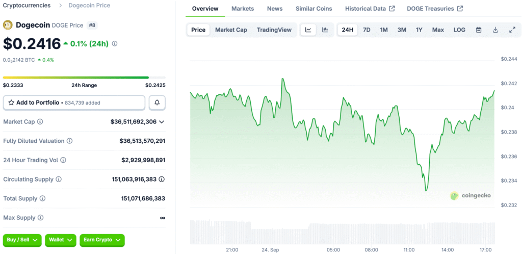Click the $0.244 y-axis label
Image resolution: width=522 pixels, height=254 pixels.
point(509,59)
